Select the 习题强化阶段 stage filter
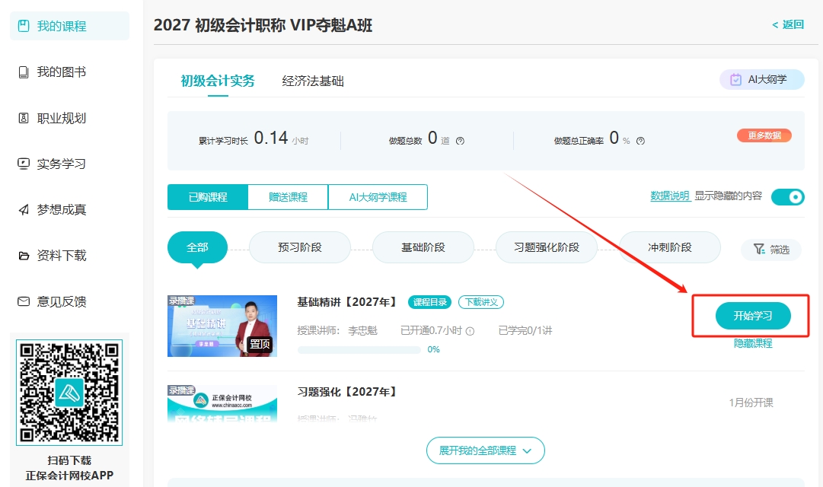This screenshot has width=823, height=487. (547, 247)
